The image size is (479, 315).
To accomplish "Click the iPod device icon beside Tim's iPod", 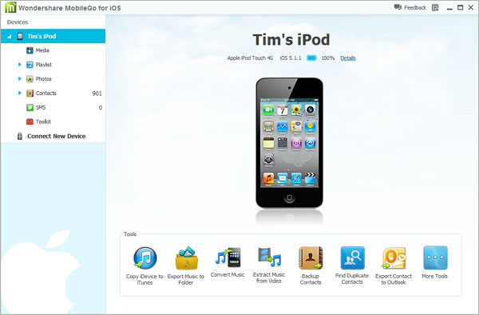I will coord(20,36).
